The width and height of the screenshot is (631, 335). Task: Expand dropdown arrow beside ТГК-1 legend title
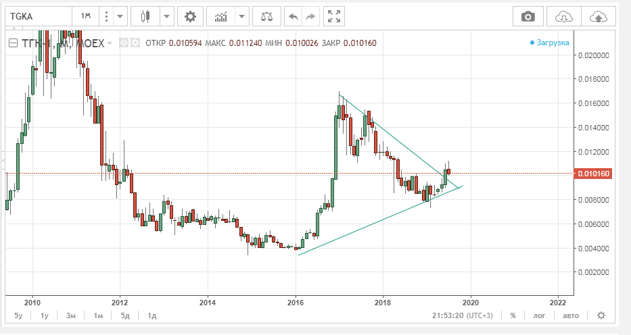110,43
